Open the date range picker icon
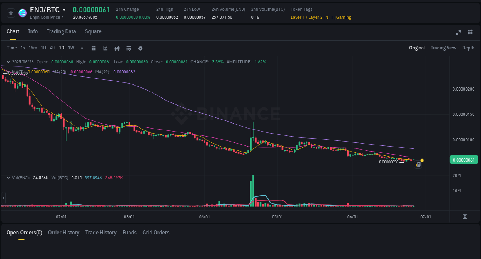Image resolution: width=481 pixels, height=259 pixels. point(94,48)
